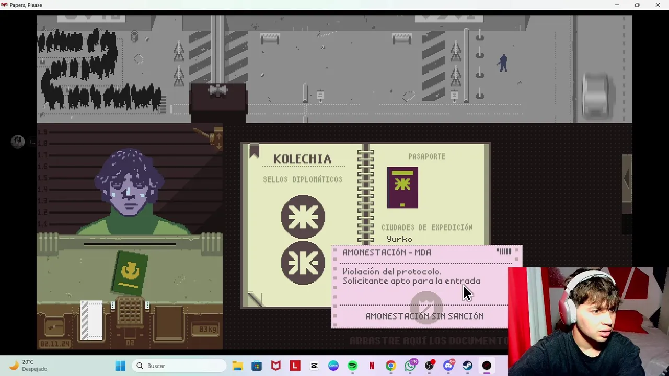Click the SELLOS DIPLOMÁTICOS label

click(303, 180)
